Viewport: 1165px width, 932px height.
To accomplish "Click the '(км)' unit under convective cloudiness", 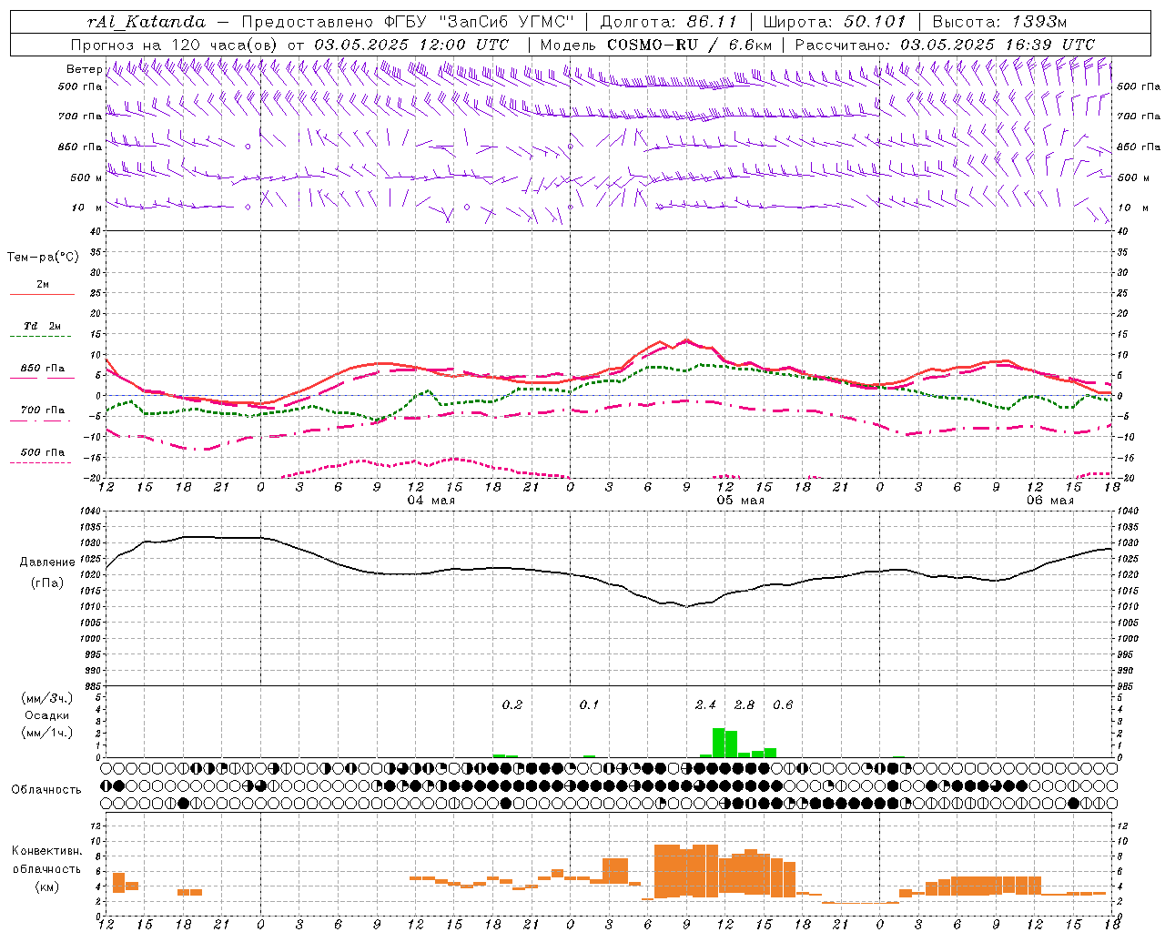I will coord(46,886).
